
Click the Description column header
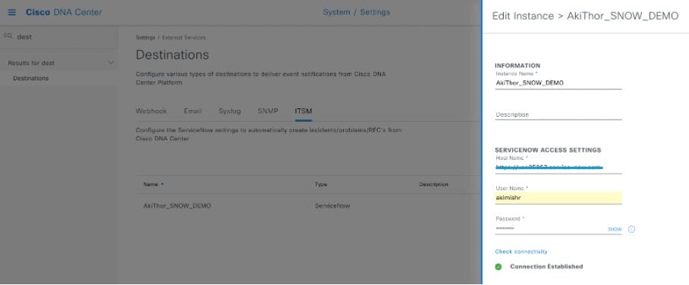point(433,184)
